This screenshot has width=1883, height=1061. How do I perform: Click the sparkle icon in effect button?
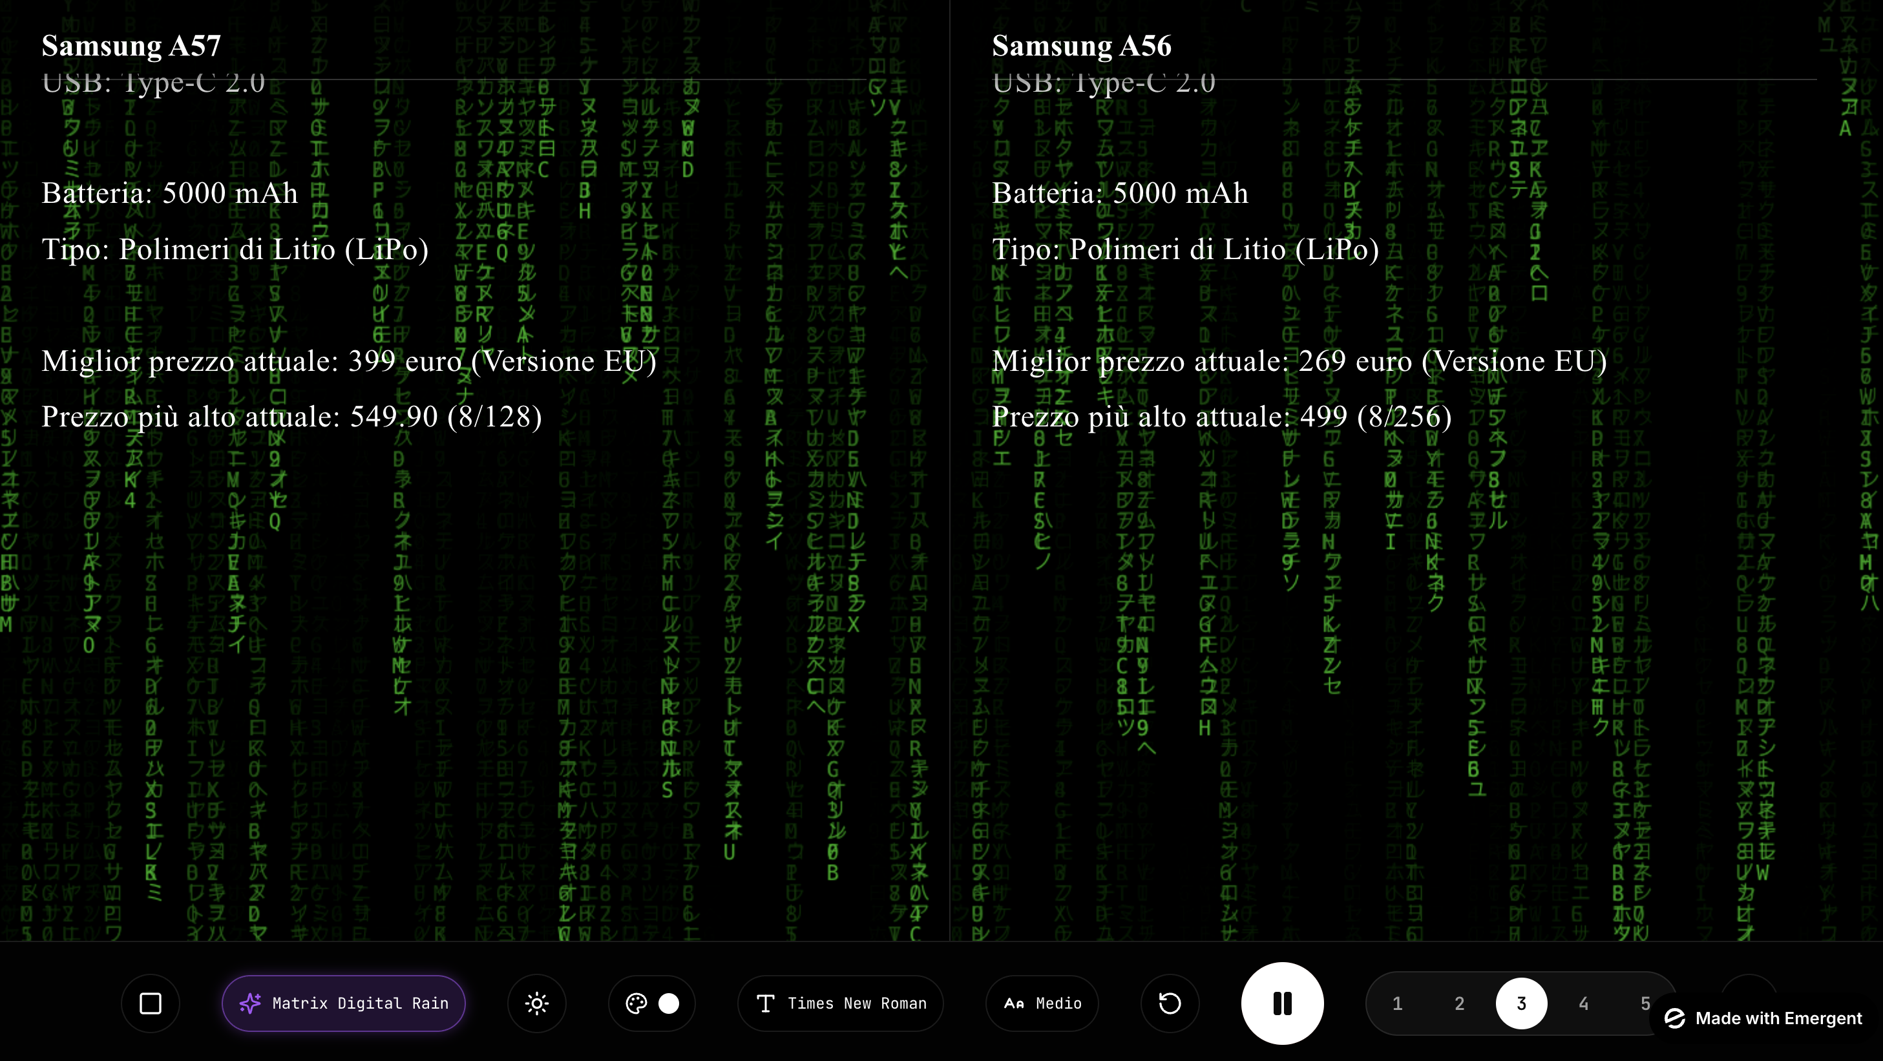(x=250, y=1003)
